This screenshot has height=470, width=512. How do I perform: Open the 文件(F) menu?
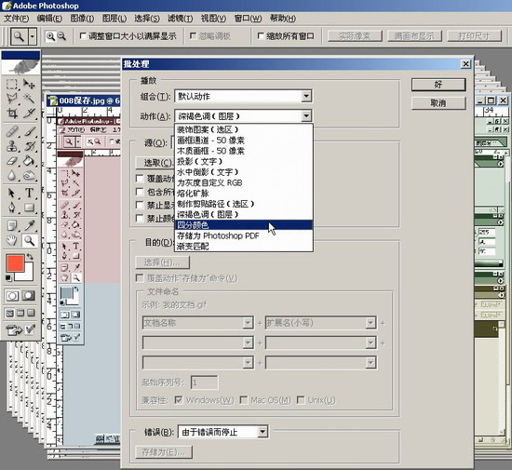click(17, 19)
